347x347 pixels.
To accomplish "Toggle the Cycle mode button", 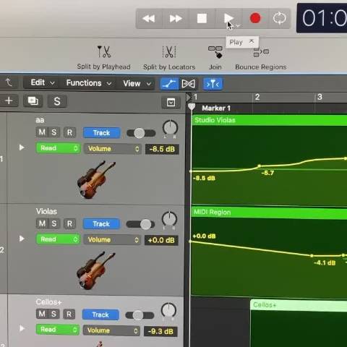I will click(279, 18).
